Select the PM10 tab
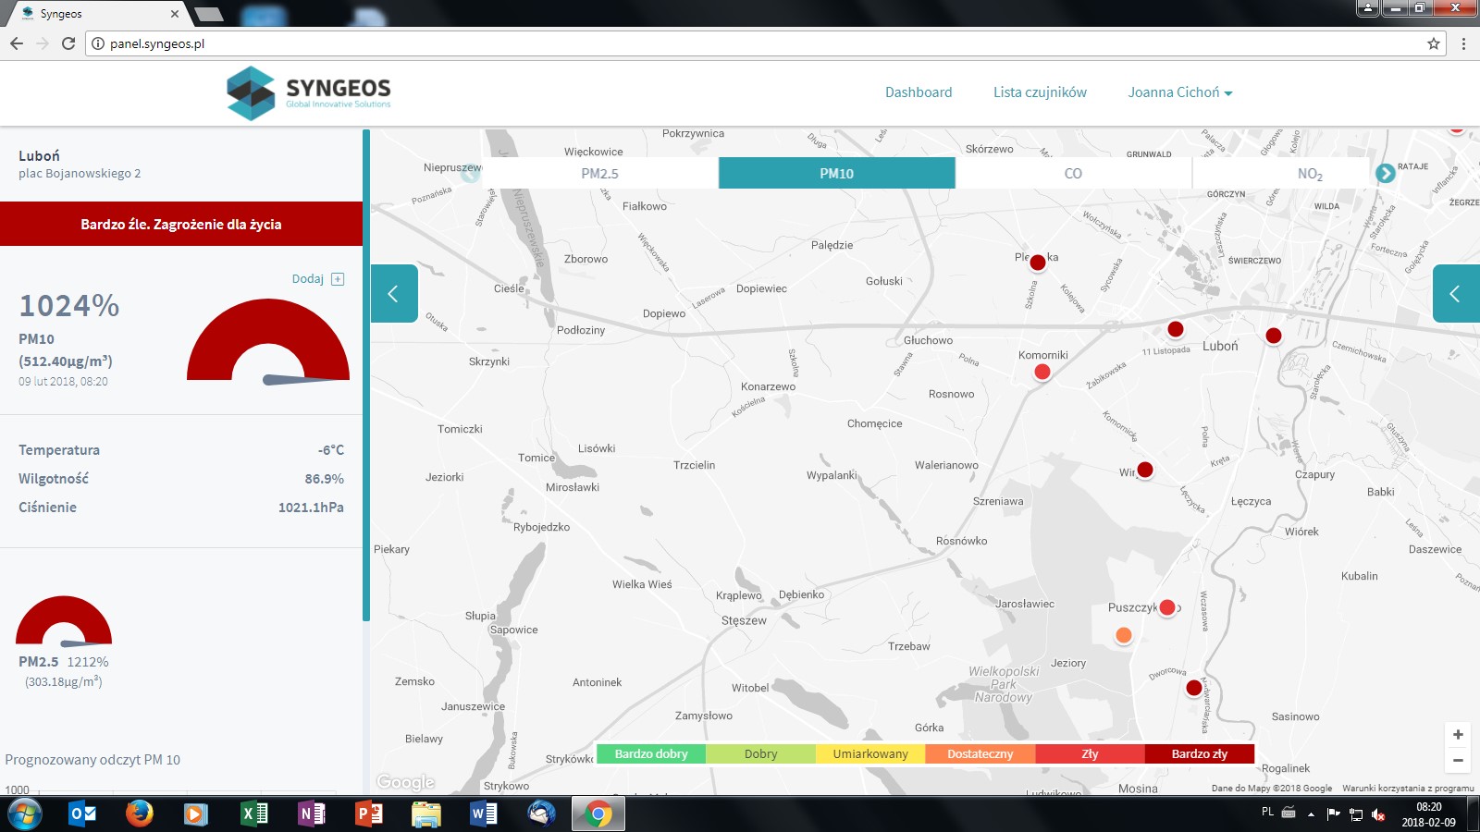1480x832 pixels. coord(836,173)
